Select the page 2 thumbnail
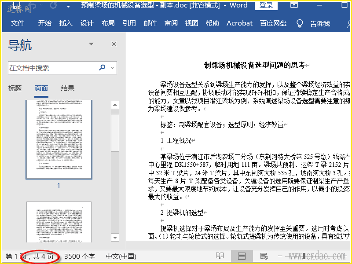This screenshot has height=264, width=352. tap(59, 222)
